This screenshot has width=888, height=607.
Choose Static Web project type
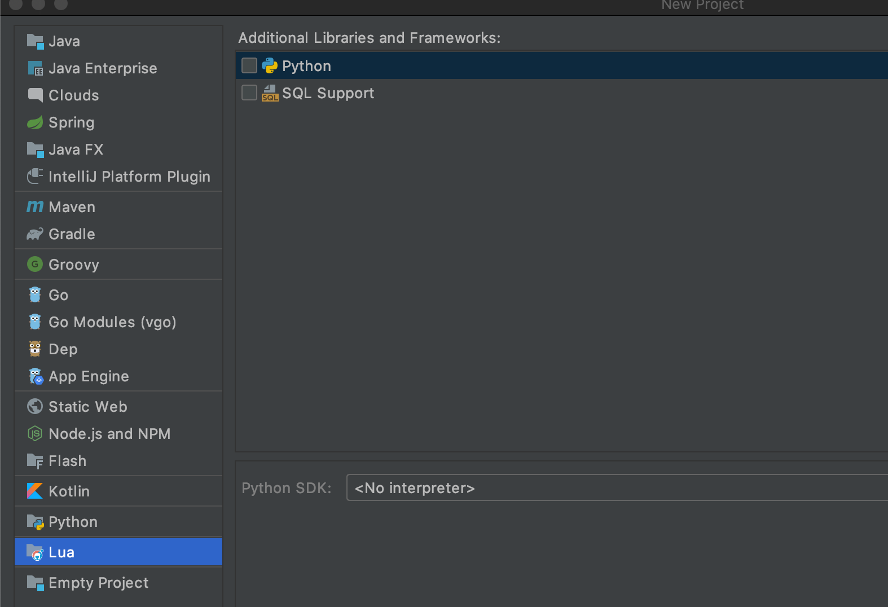coord(118,407)
